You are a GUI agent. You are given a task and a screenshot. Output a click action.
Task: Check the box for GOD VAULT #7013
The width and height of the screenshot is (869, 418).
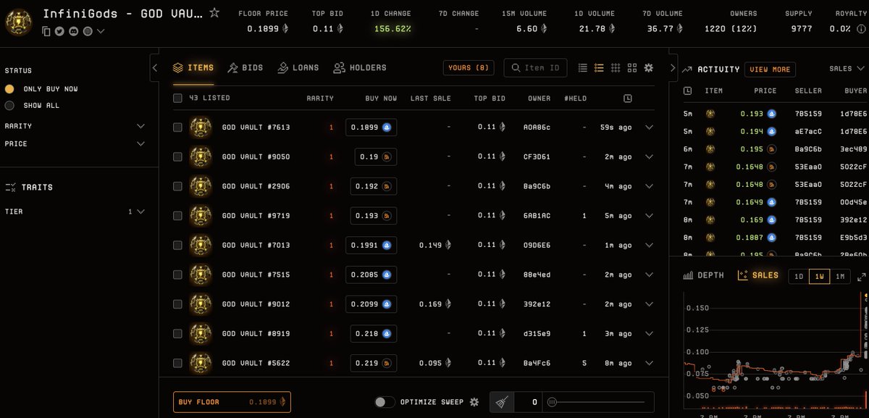177,246
